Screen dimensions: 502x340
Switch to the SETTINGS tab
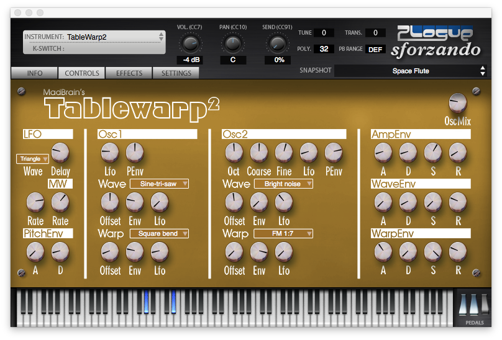[176, 73]
